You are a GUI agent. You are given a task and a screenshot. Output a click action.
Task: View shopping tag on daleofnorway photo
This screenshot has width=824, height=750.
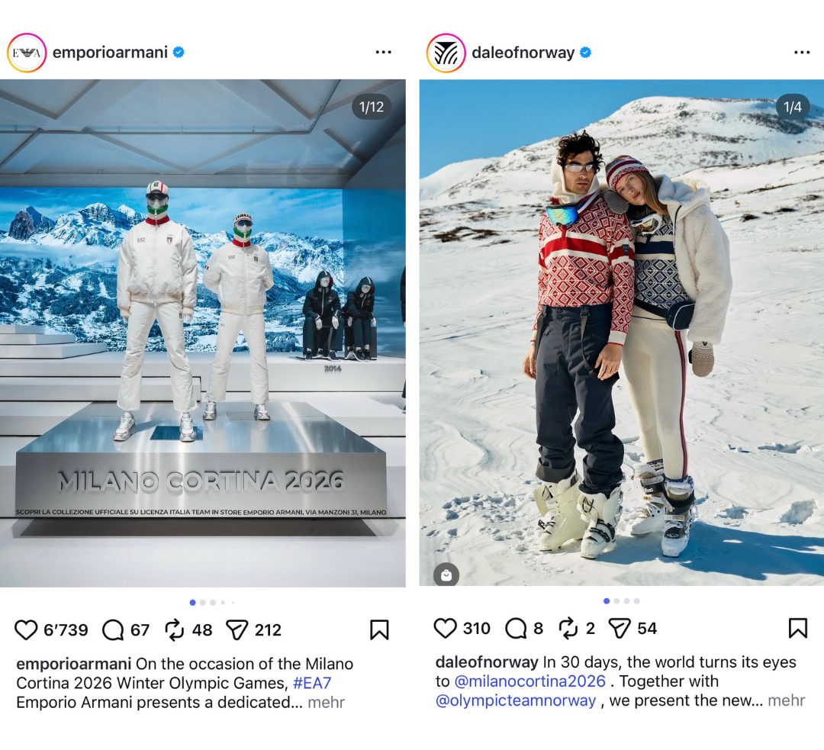446,575
